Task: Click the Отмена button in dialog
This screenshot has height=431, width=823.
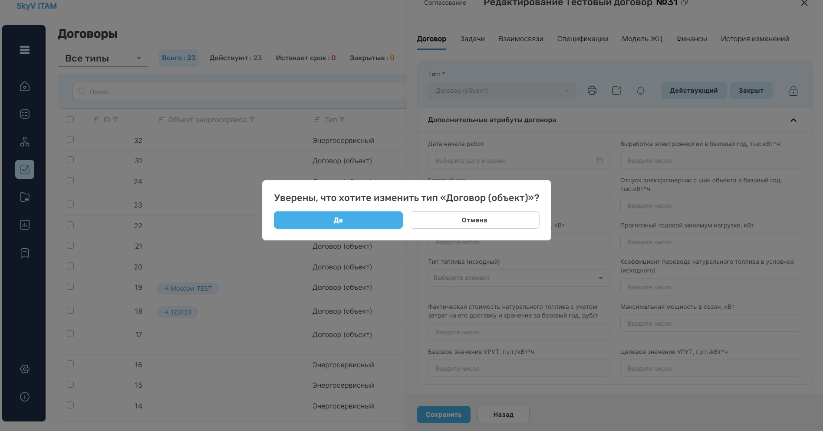Action: tap(474, 220)
